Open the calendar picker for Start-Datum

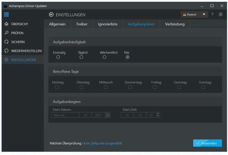tap(108, 115)
